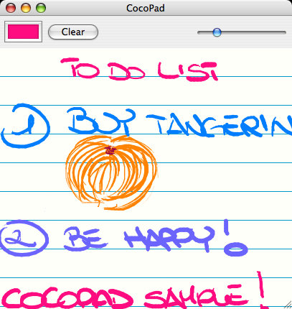Click the CocoPad window title text
The image size is (292, 309).
click(x=146, y=9)
